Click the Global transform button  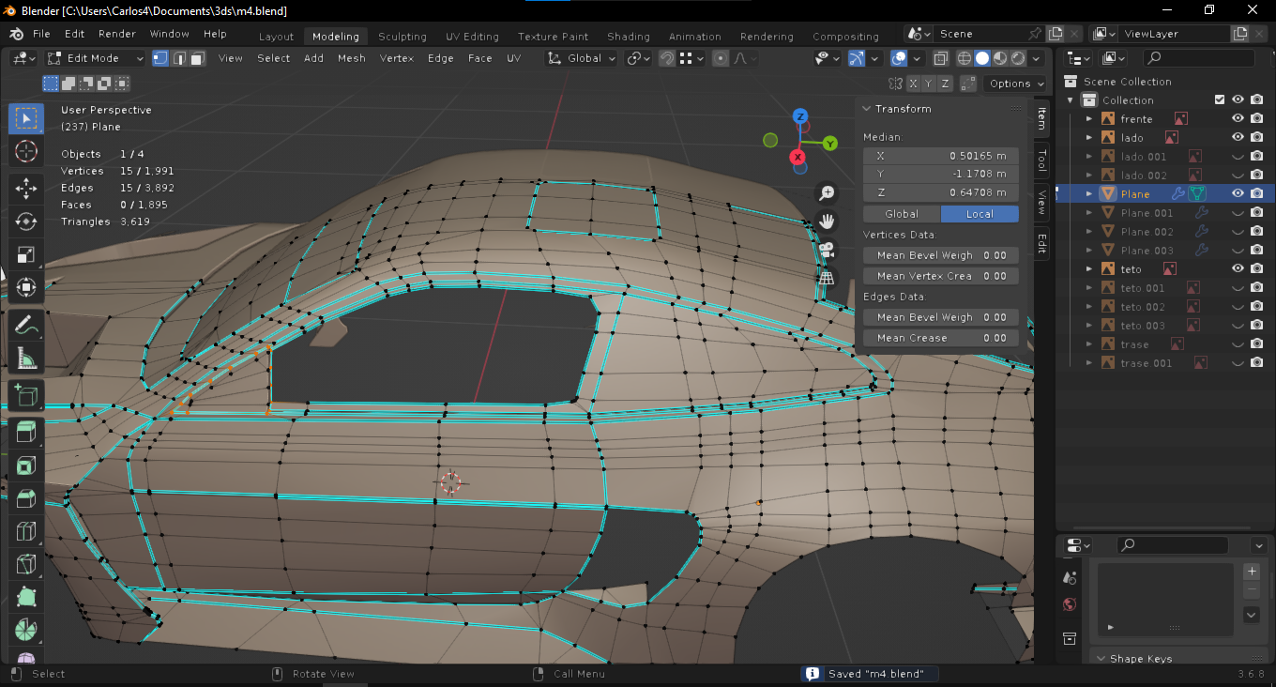[902, 214]
